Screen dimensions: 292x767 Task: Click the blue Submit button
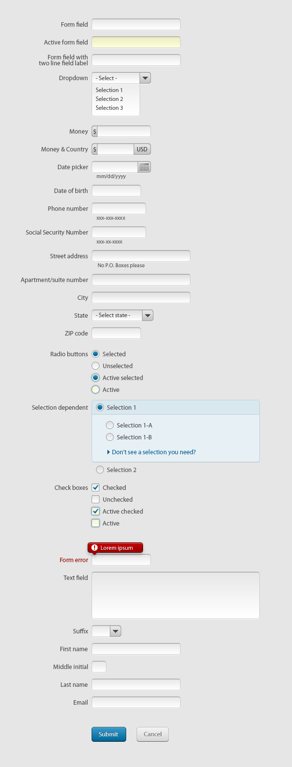(x=109, y=734)
